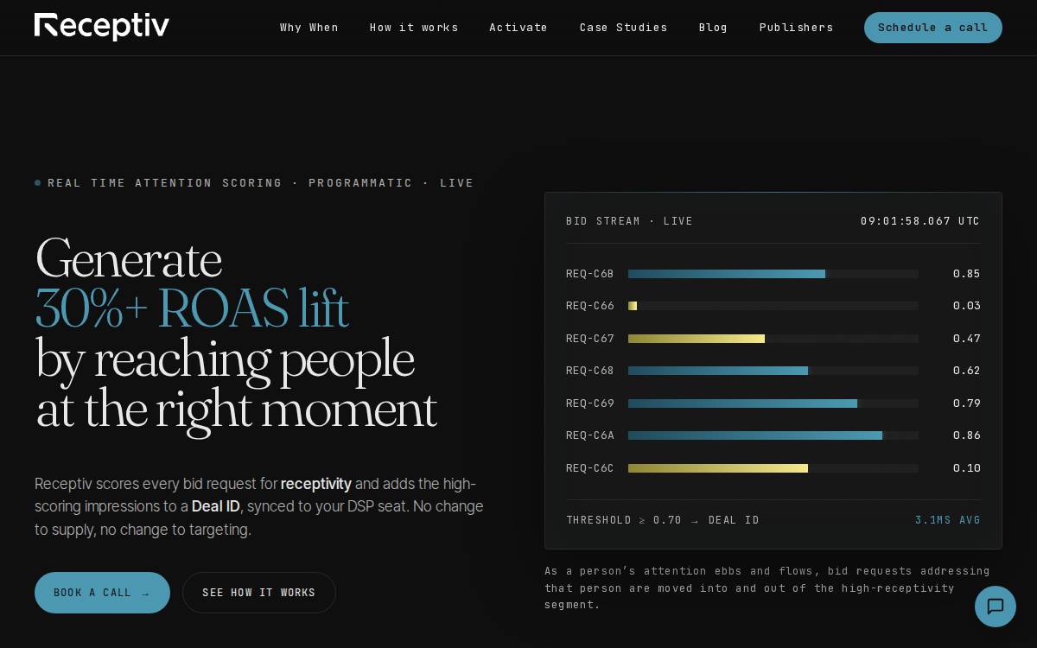Click the 0.86 score value

967,435
